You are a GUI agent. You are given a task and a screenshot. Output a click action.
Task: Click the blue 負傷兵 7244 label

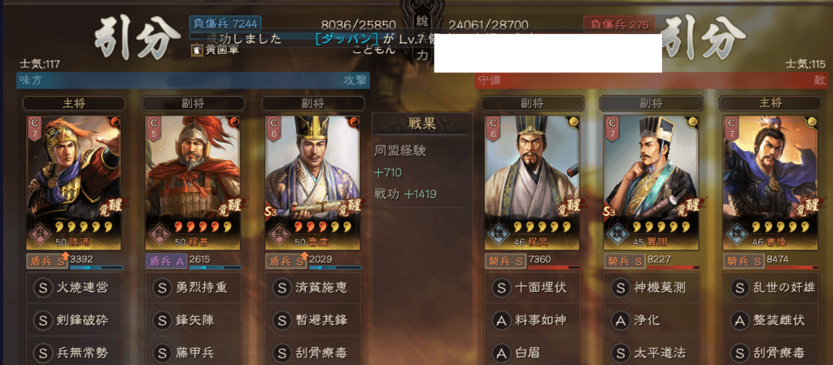tap(225, 24)
